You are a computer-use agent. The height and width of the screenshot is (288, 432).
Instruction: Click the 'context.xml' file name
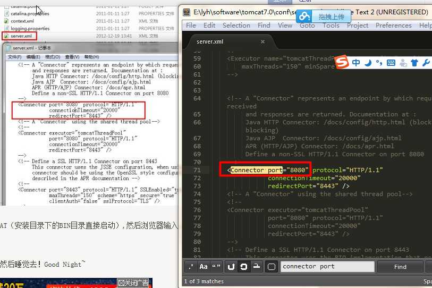[22, 21]
